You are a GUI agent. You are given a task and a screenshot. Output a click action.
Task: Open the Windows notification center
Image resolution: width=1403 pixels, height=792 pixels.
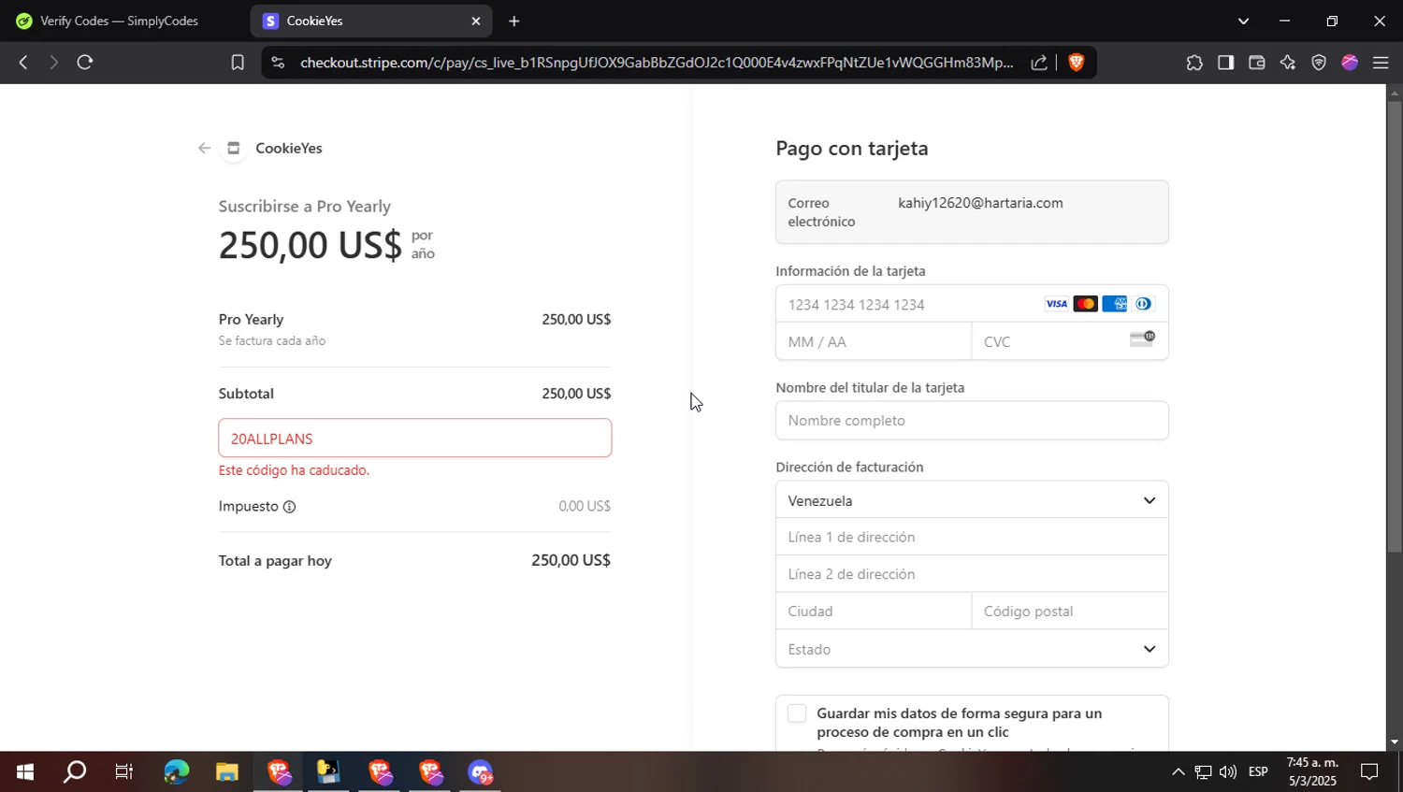point(1369,772)
